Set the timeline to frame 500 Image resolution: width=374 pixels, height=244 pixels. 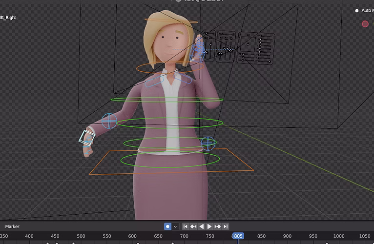[x=81, y=236]
